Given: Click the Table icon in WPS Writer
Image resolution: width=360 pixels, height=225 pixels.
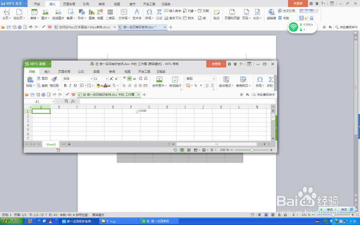Looking at the screenshot, I should point(34,14).
